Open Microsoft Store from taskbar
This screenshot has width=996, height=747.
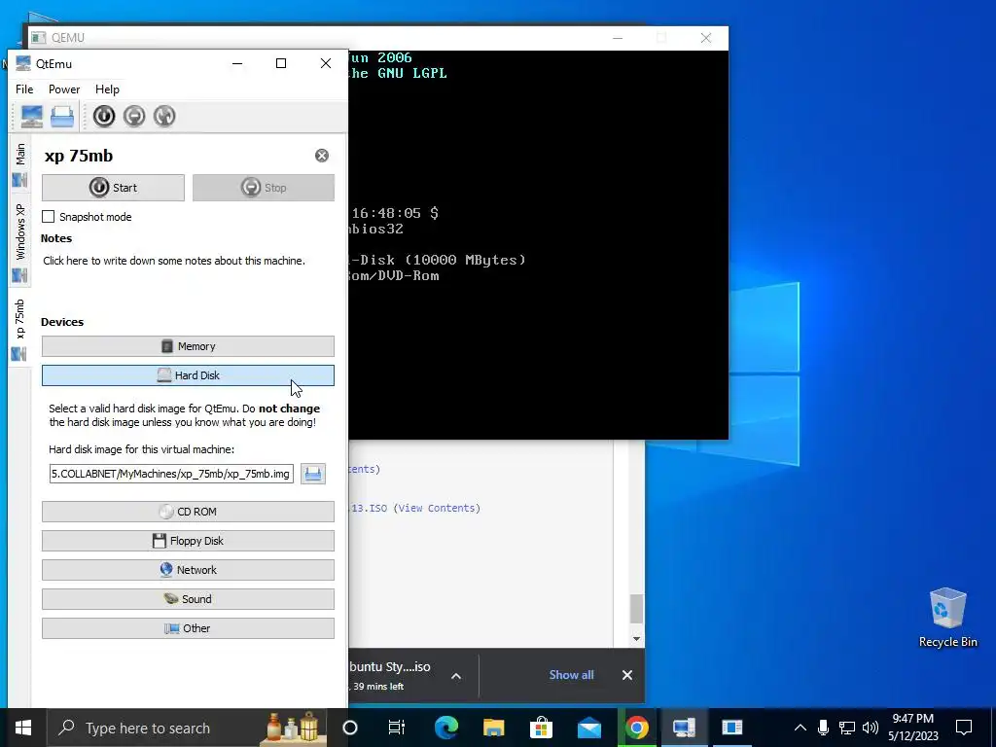[x=541, y=728]
